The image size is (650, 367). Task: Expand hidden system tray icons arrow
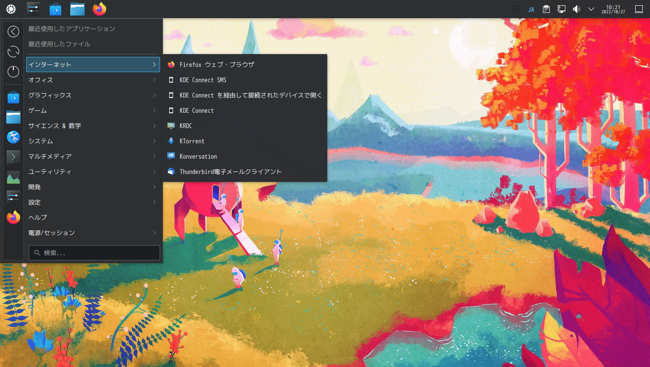click(591, 9)
